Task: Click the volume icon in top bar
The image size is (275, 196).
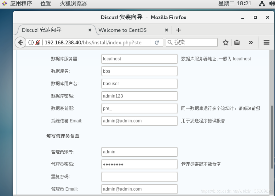Action: pyautogui.click(x=272, y=3)
